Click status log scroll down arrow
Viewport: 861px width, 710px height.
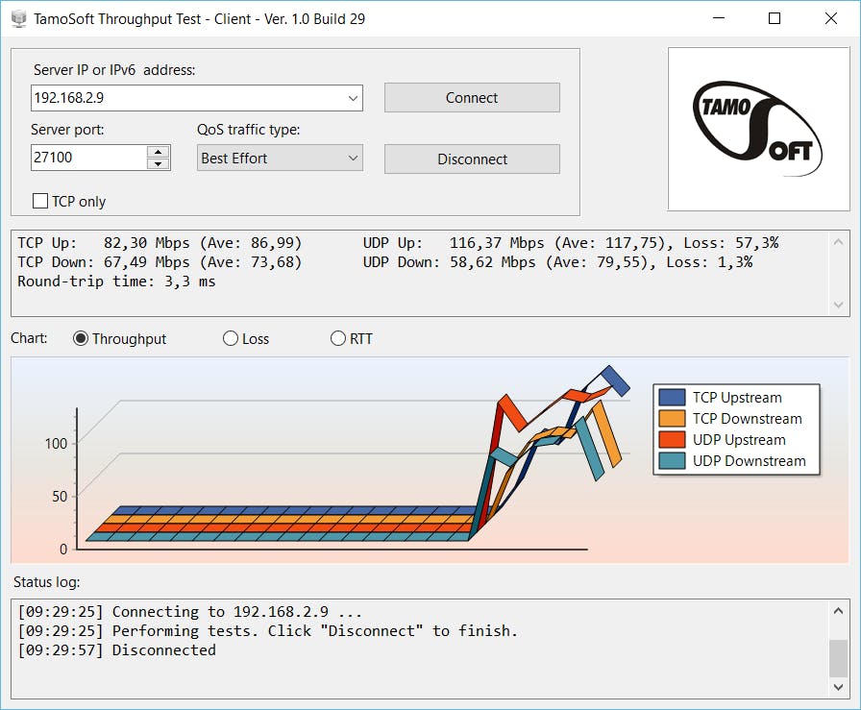pos(838,687)
